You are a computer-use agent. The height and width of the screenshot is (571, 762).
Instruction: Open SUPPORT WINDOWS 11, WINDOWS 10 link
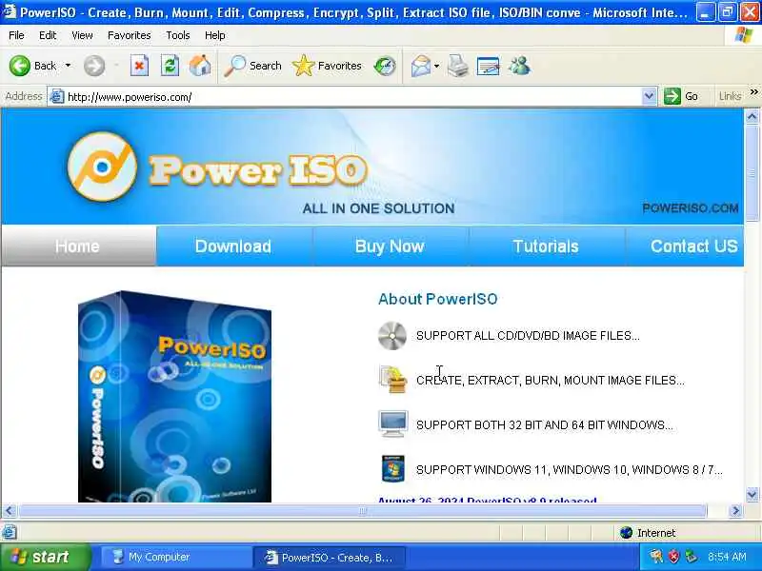point(569,469)
